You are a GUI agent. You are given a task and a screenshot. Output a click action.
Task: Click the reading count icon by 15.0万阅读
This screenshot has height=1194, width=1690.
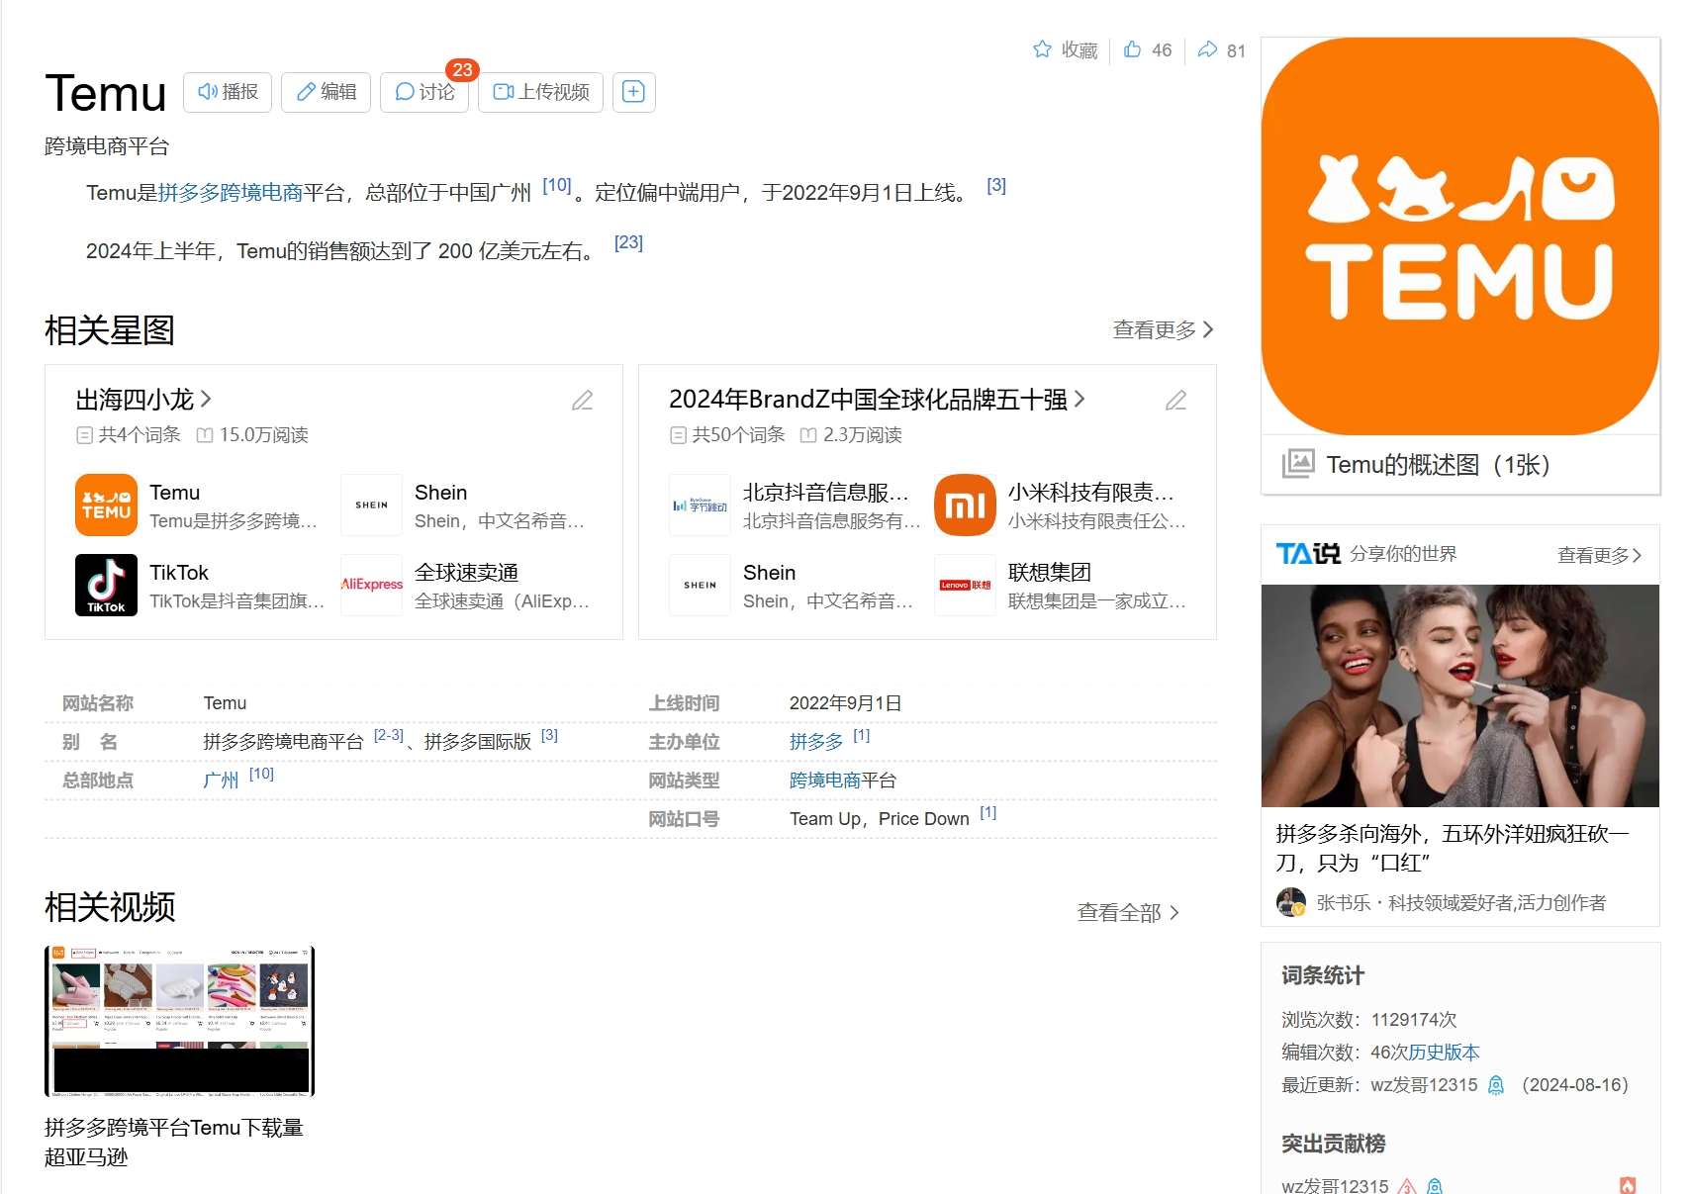205,435
